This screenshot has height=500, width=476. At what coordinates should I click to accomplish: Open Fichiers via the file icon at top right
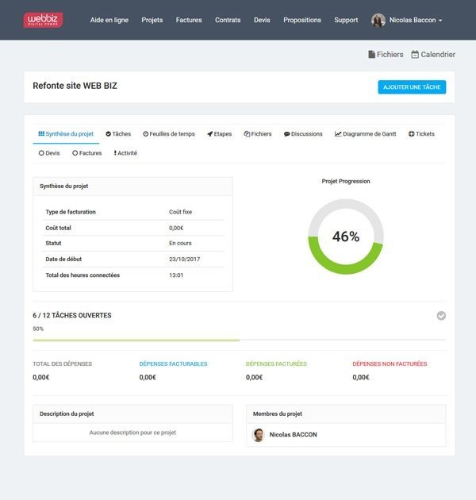[371, 55]
